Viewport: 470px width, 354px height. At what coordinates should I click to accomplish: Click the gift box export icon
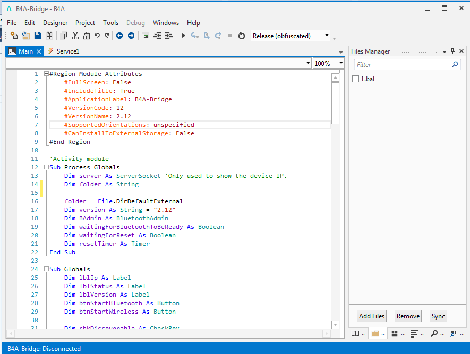pyautogui.click(x=49, y=36)
